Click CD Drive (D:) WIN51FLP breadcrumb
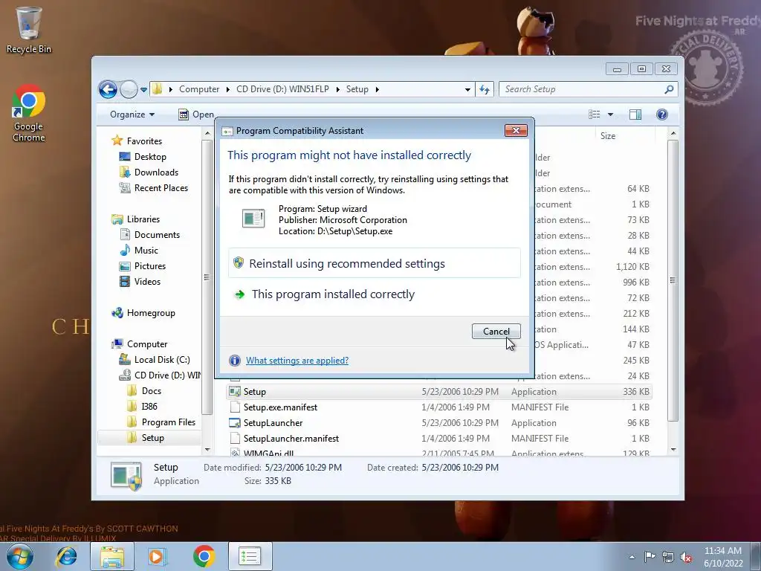Screen dimensions: 761x571 point(282,89)
